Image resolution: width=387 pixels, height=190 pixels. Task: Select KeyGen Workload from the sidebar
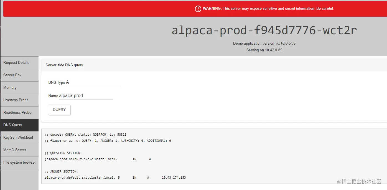18,137
